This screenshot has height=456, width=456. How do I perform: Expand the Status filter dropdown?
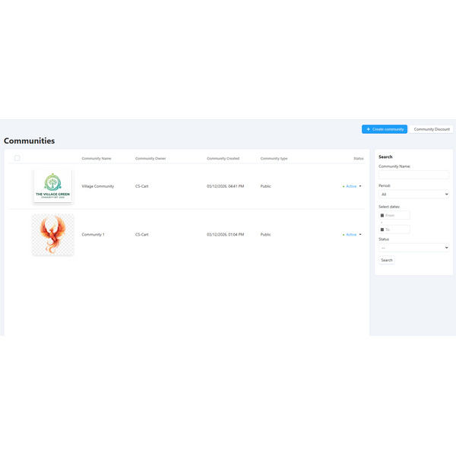(x=413, y=248)
